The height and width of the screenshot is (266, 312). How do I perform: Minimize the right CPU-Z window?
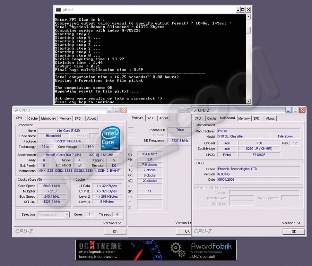click(288, 110)
